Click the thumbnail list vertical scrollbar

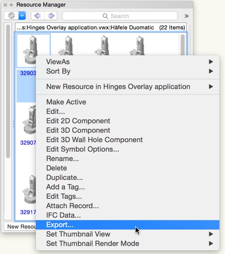tap(183, 44)
